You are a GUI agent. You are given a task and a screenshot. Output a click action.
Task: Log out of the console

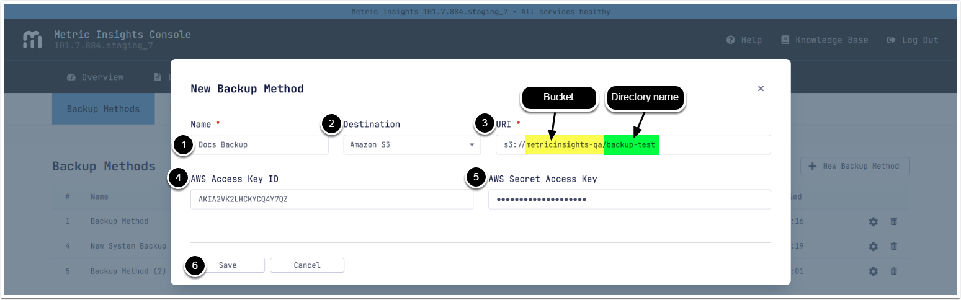913,40
